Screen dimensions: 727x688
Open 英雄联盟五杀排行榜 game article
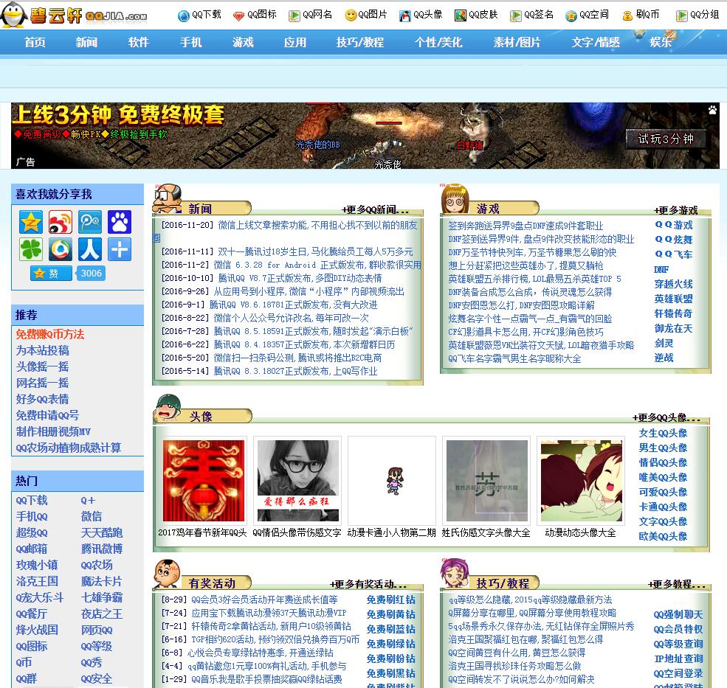click(x=534, y=279)
